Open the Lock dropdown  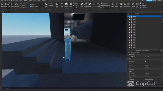76,6
